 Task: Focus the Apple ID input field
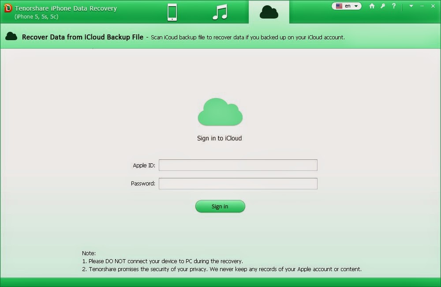pyautogui.click(x=238, y=165)
